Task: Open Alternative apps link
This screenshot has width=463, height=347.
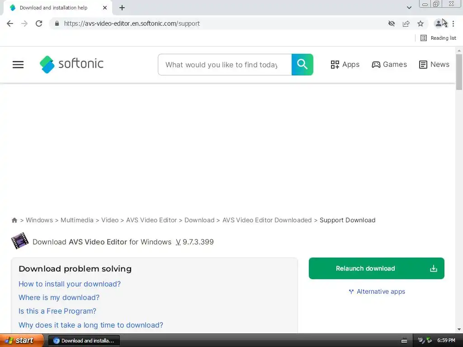Action: tap(377, 291)
